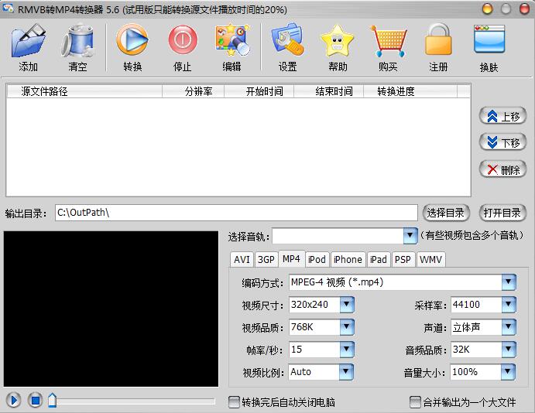Open the 视频尺寸 320x240 dropdown

[x=346, y=305]
